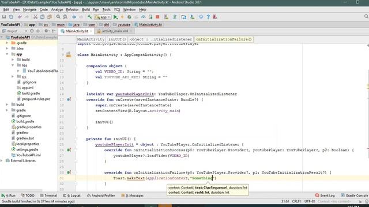Open Project Structure toolbar icon
This screenshot has width=369, height=207.
pos(183,17)
